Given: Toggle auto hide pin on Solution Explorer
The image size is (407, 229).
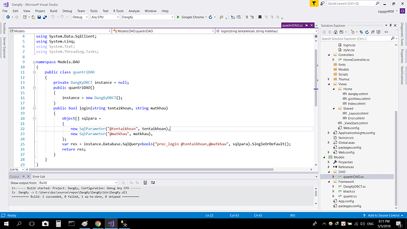Looking at the screenshot, I should click(390, 25).
